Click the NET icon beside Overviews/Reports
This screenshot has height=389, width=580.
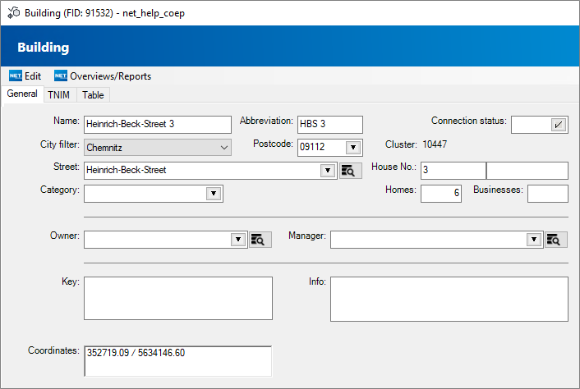point(61,76)
